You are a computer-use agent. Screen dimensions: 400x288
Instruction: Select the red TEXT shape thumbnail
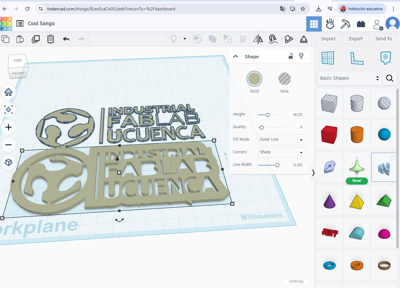point(329,232)
